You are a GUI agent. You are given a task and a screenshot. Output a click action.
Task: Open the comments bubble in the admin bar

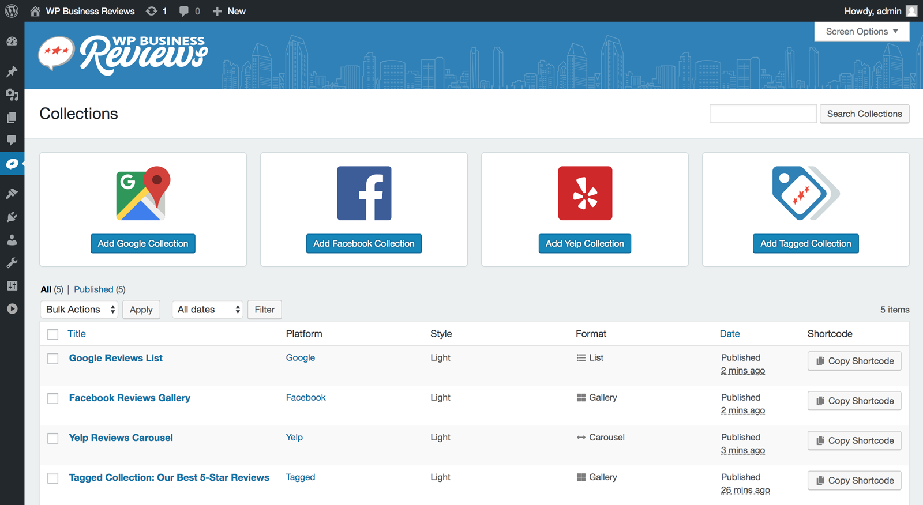(184, 11)
